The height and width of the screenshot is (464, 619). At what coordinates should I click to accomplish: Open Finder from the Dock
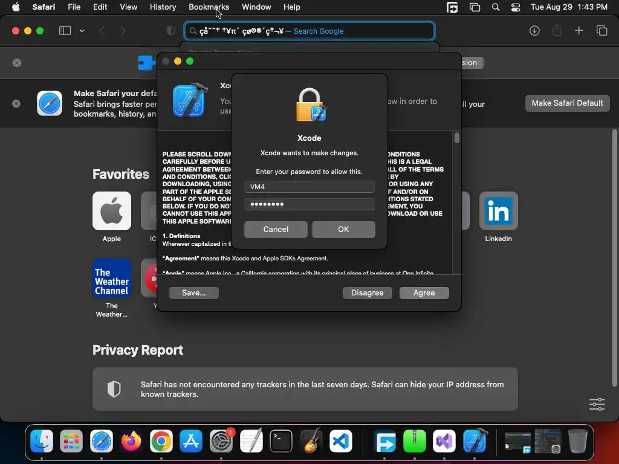coord(42,441)
